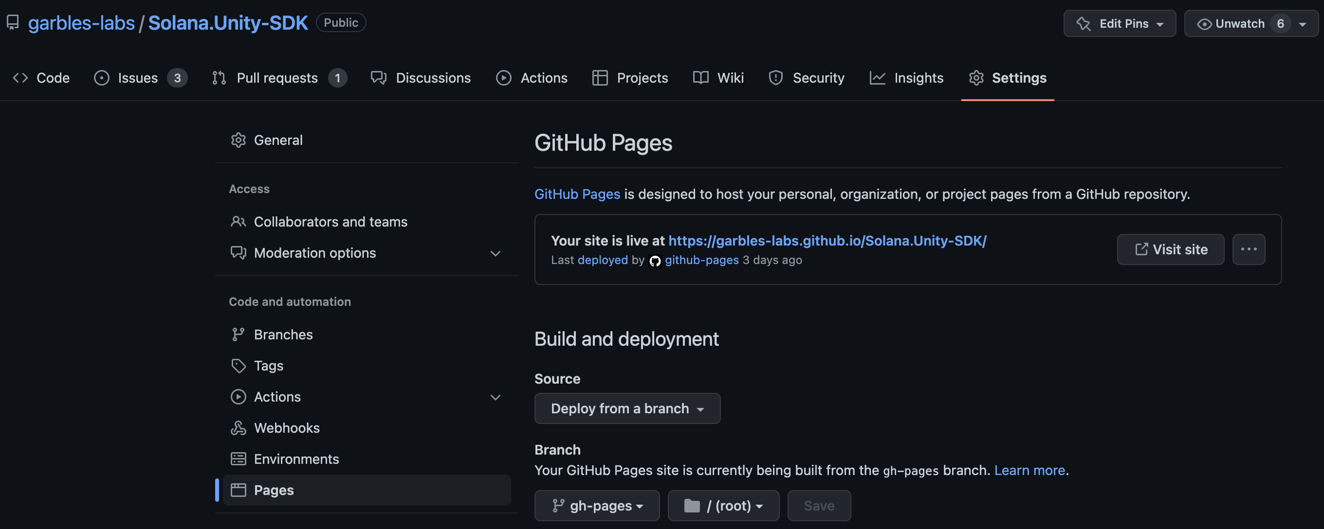Open Tags settings in sidebar
Screen dimensions: 1324x529
tap(367, 365)
